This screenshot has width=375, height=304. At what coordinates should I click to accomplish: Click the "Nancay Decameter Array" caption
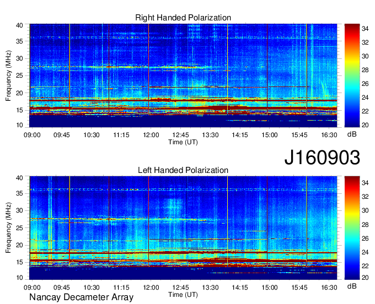click(81, 297)
